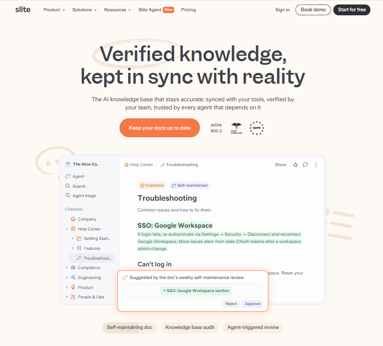The height and width of the screenshot is (346, 383).
Task: Expand the Compliance channel arrow
Action: (x=67, y=268)
